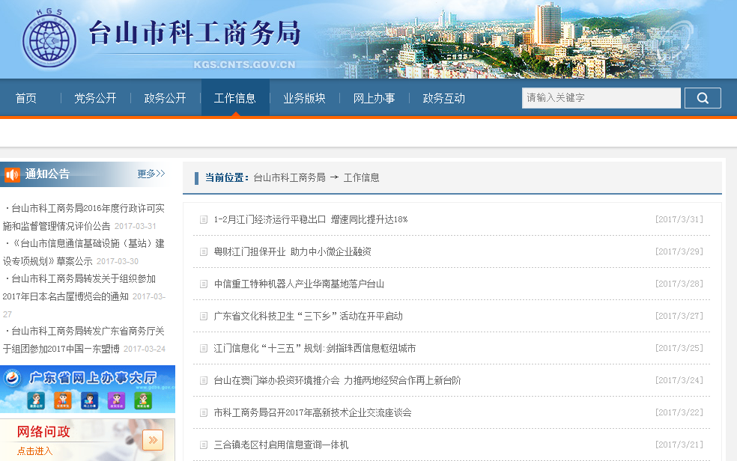Open article 1-2月江门经济运行平稳出口
This screenshot has height=461, width=737.
click(x=310, y=220)
